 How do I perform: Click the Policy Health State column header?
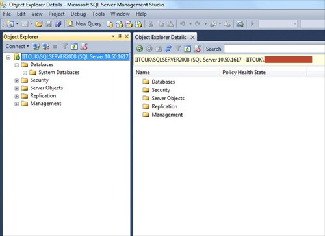pos(263,72)
